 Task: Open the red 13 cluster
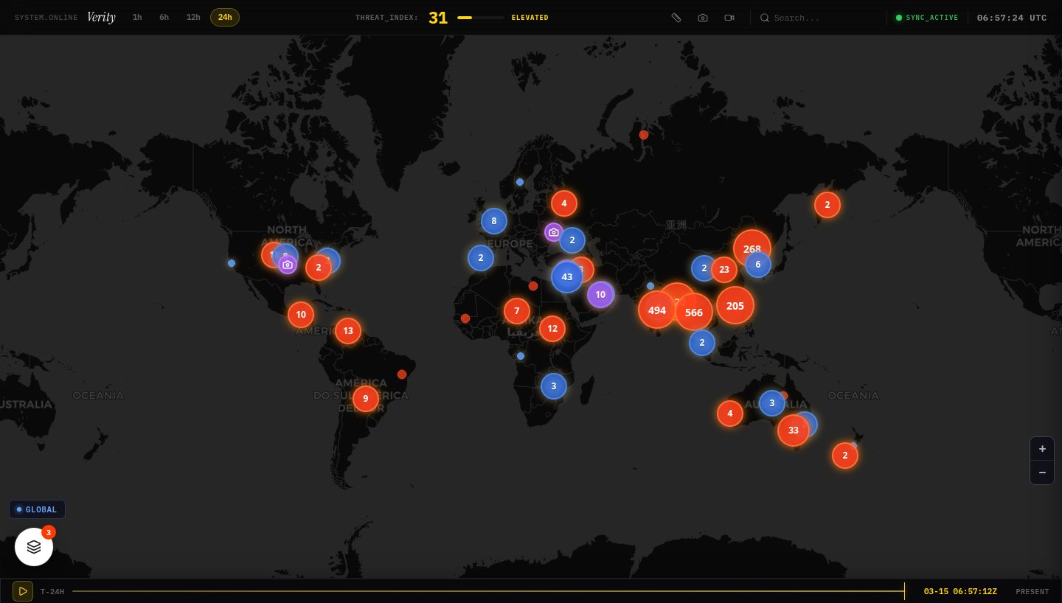(348, 331)
